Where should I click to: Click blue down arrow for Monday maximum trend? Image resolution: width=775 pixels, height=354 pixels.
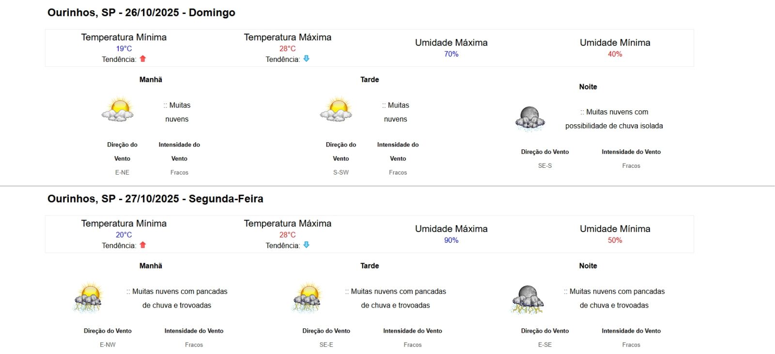click(307, 245)
